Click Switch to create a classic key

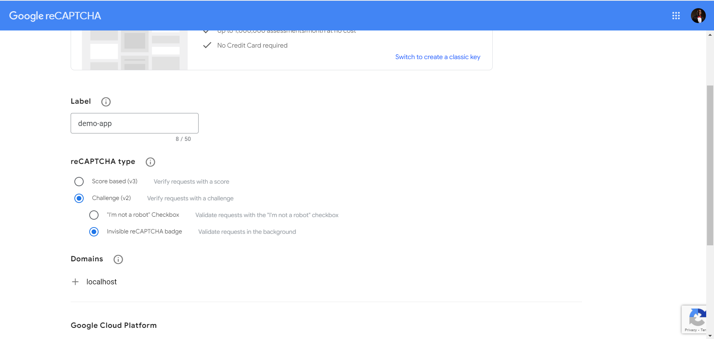[438, 57]
